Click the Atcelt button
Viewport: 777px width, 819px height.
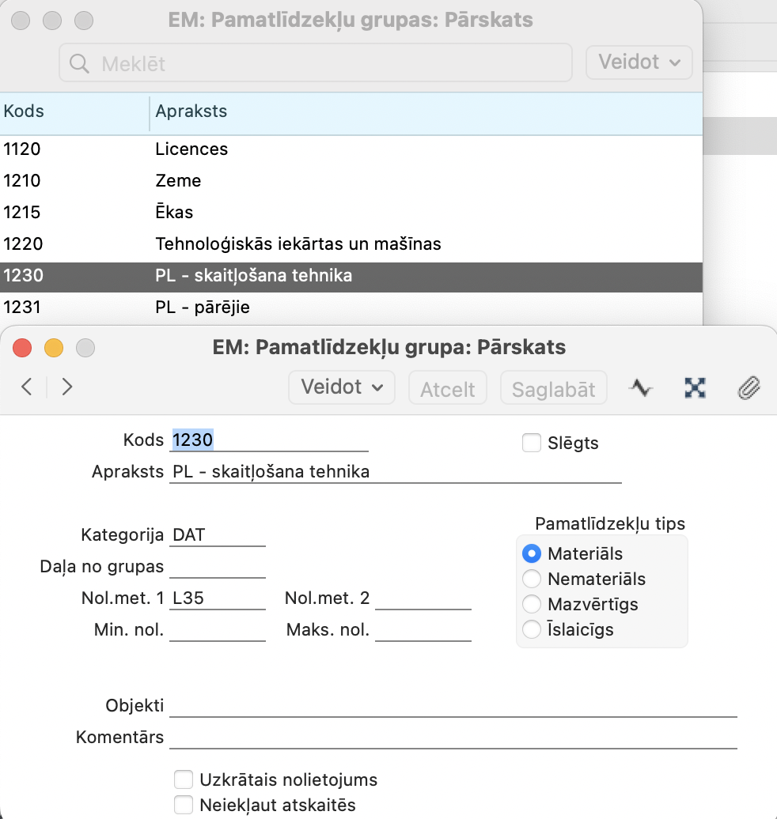[448, 388]
